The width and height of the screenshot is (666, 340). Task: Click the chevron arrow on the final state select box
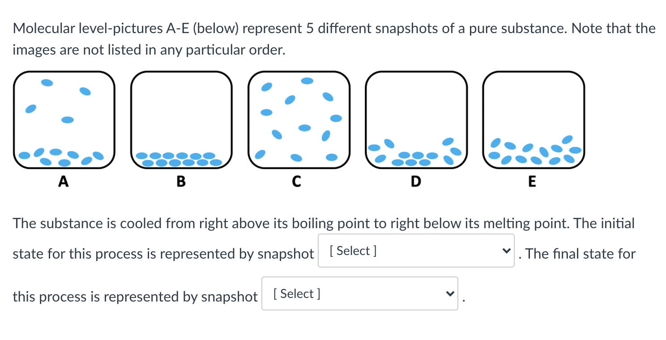click(449, 293)
